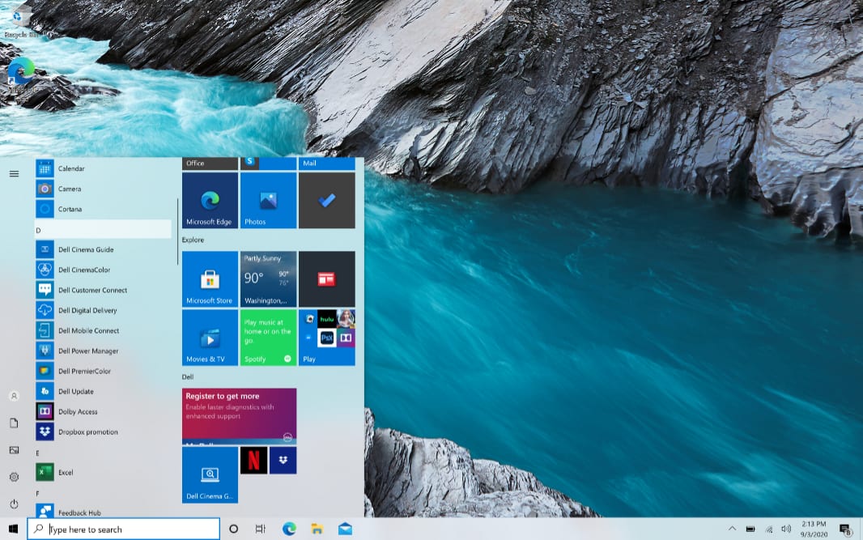Image resolution: width=863 pixels, height=540 pixels.
Task: Open the Photos tile
Action: click(x=268, y=200)
